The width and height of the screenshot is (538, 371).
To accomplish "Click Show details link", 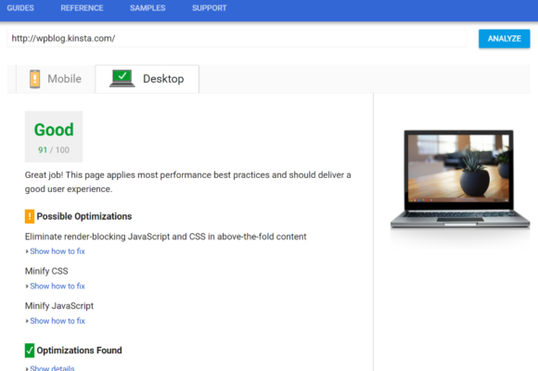I will tap(52, 368).
